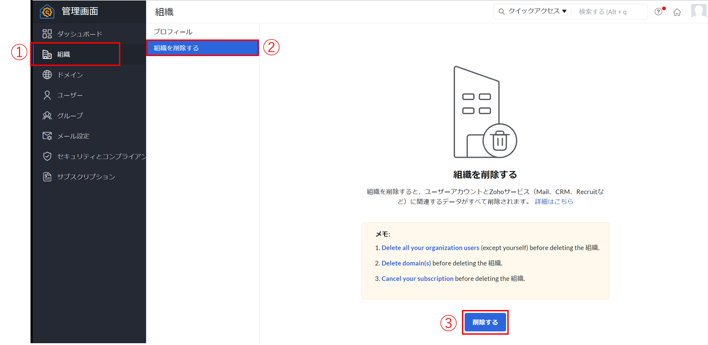Open the user profile avatar
The image size is (708, 345).
pos(699,11)
